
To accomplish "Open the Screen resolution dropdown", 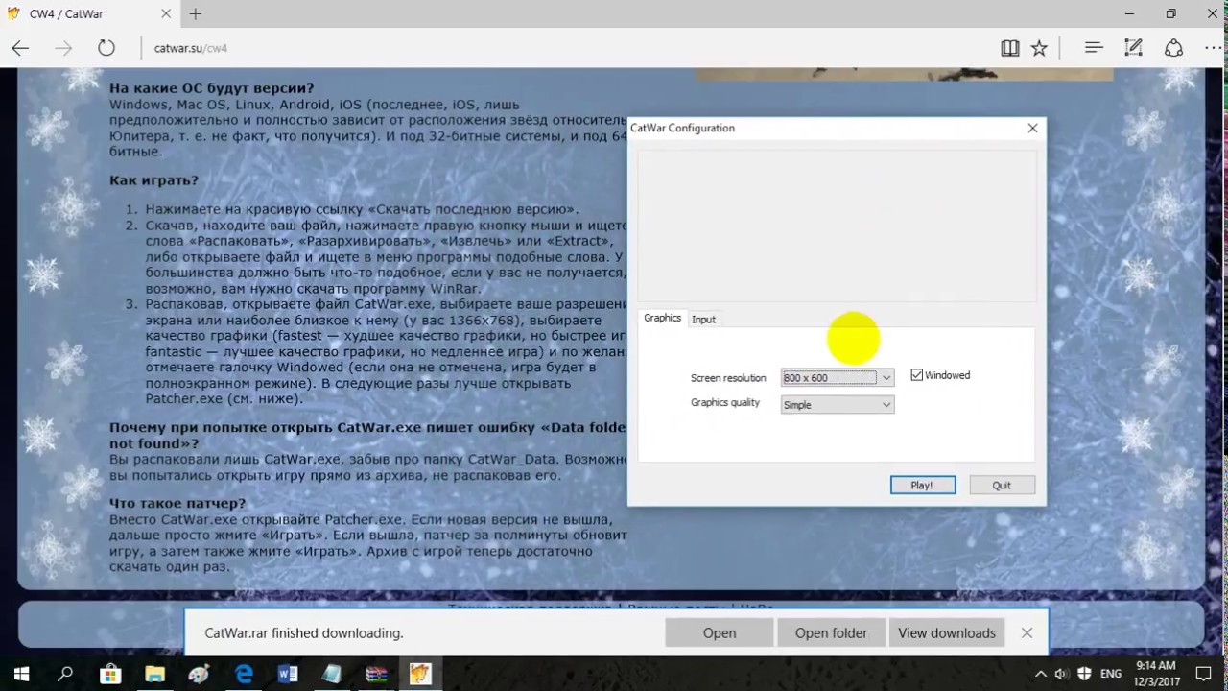I will 838,378.
